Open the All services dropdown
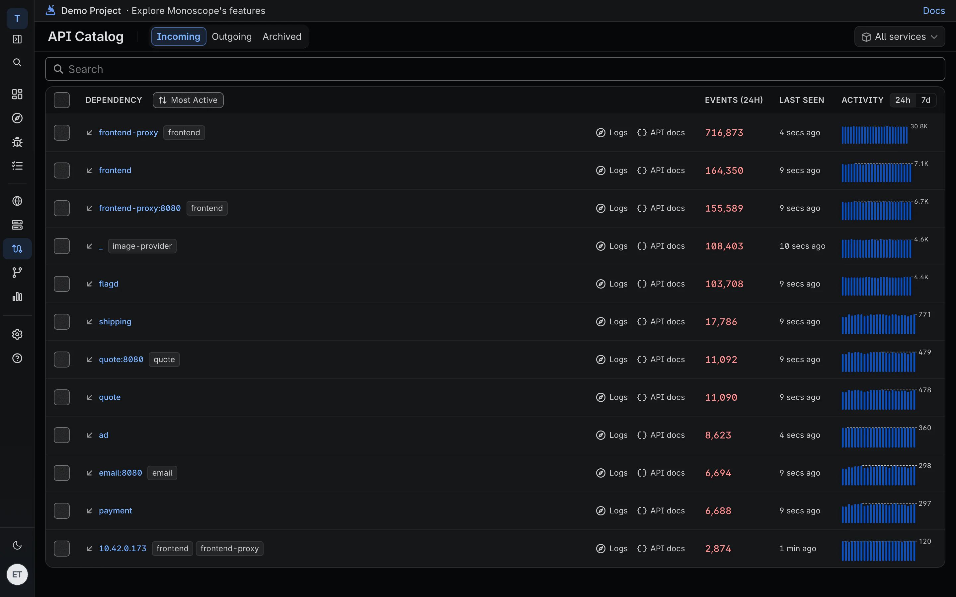This screenshot has height=597, width=956. click(900, 37)
